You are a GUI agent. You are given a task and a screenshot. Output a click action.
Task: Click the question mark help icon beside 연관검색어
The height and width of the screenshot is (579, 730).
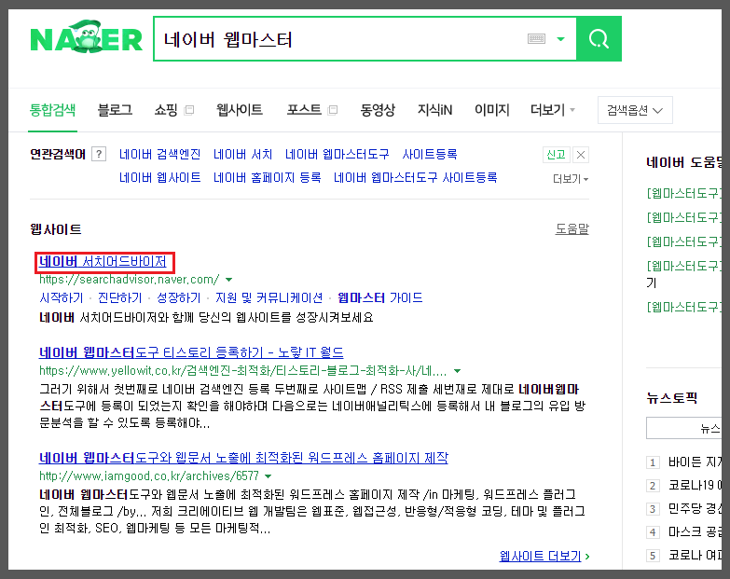pyautogui.click(x=99, y=154)
